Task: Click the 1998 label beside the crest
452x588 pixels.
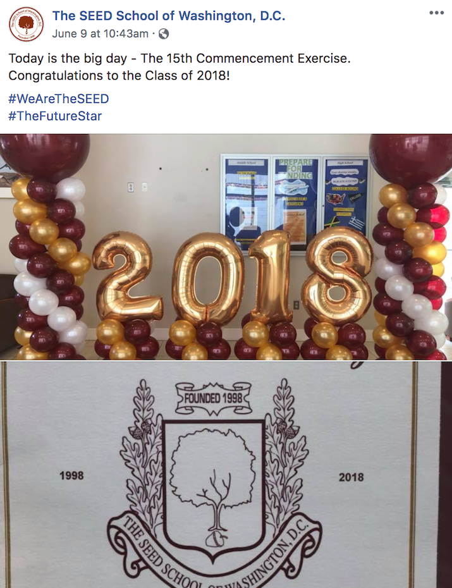Action: (71, 475)
